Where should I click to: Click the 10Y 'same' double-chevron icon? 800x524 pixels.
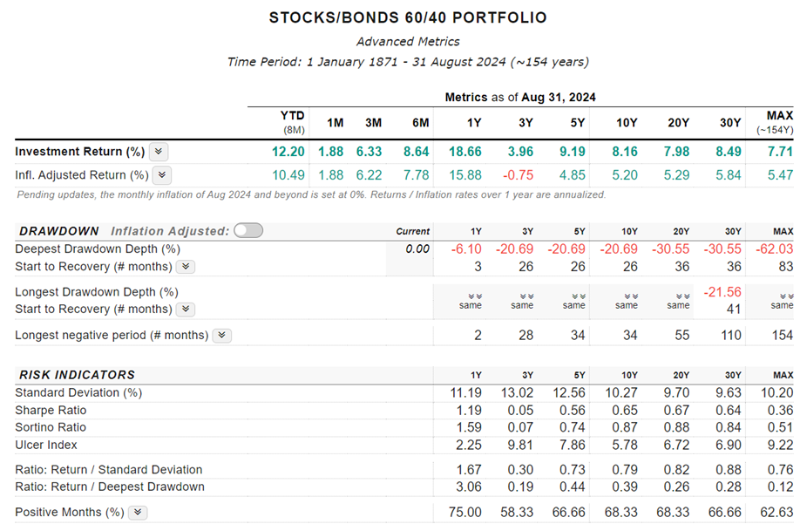[626, 296]
